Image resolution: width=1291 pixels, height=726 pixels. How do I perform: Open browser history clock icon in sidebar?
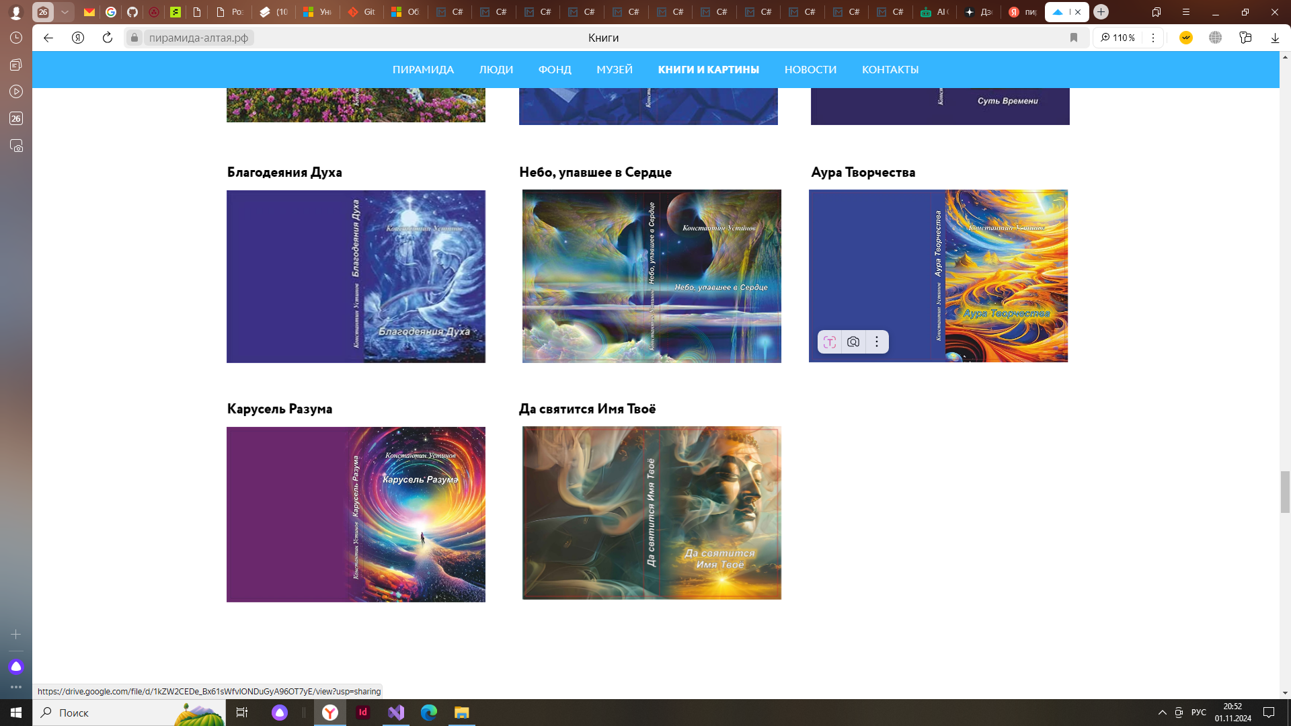tap(16, 38)
